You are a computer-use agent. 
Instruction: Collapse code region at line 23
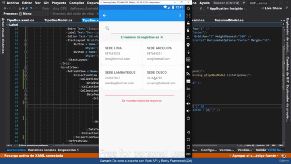point(25,67)
